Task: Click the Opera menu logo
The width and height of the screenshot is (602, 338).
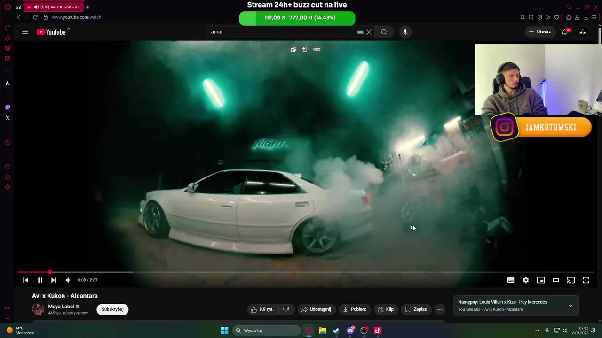Action: pos(8,7)
